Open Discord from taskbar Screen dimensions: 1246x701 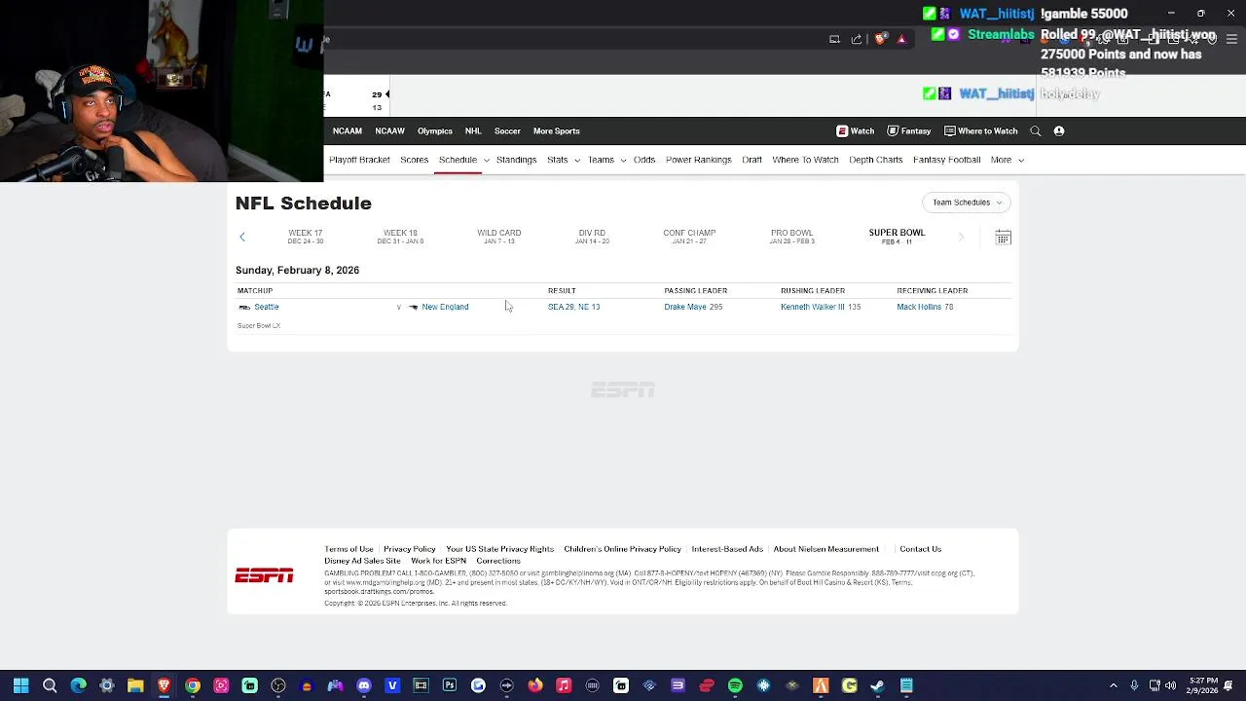(364, 685)
